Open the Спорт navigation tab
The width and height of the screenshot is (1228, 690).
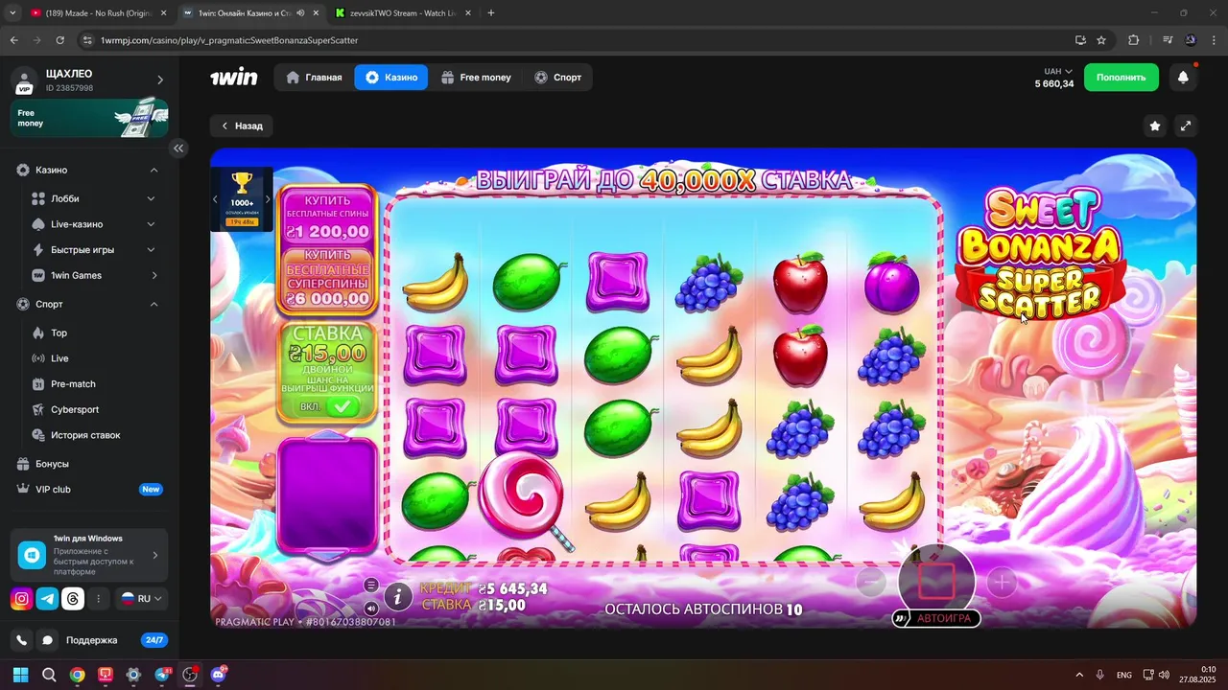(557, 77)
